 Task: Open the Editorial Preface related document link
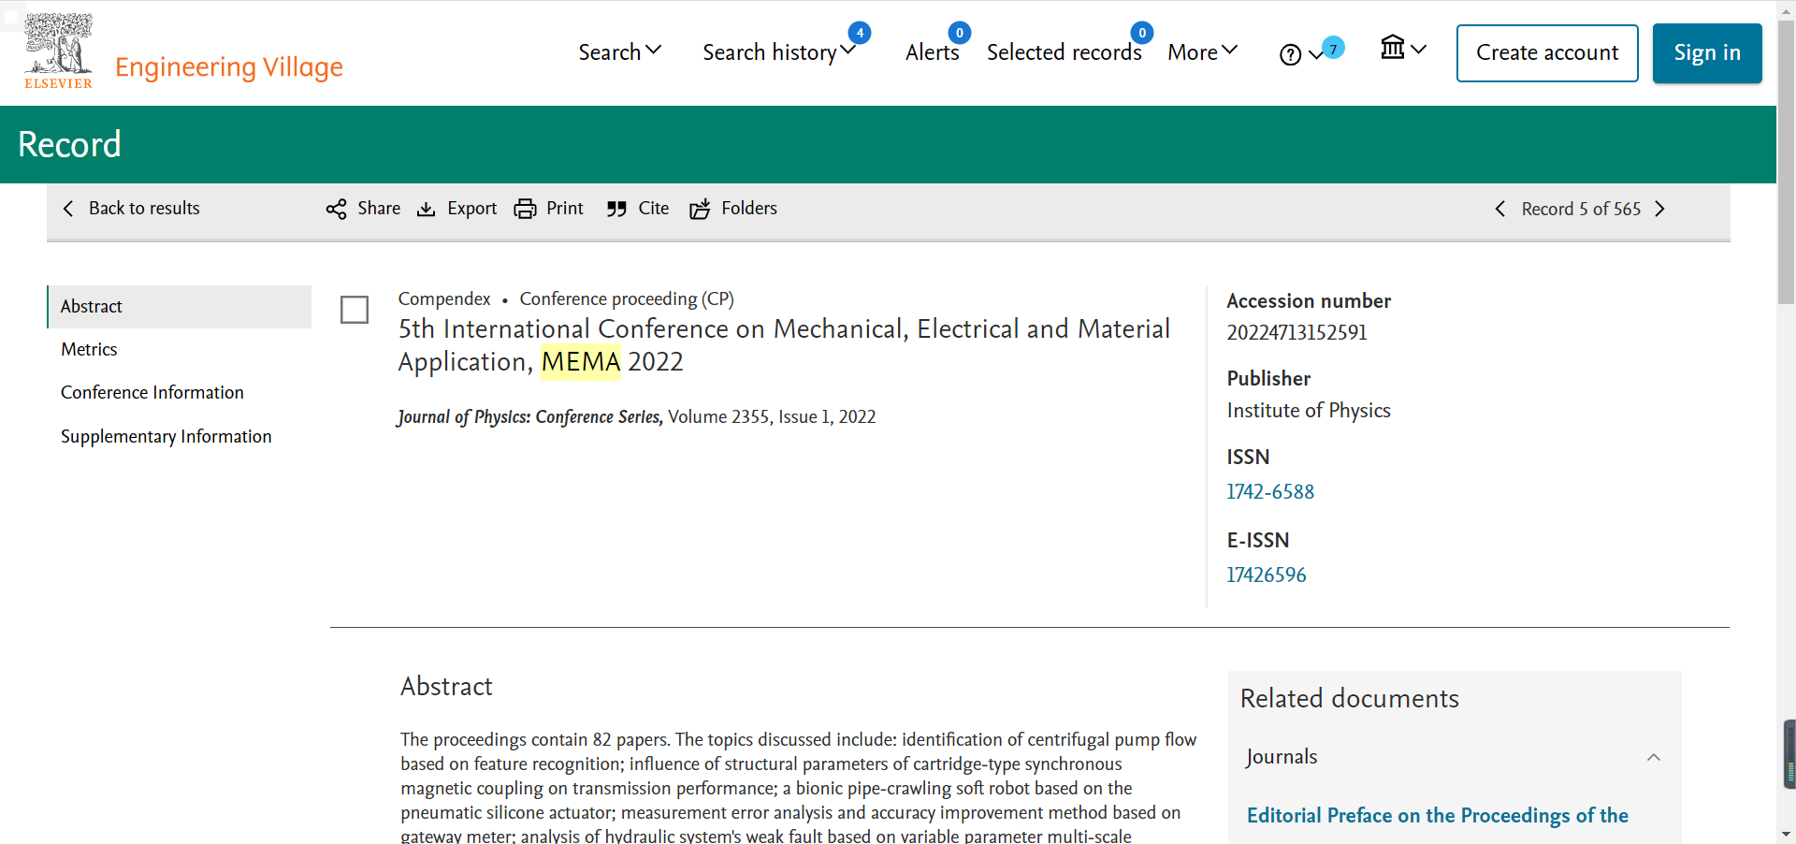[1438, 815]
